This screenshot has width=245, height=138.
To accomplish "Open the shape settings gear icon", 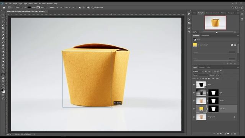I will 92,8.
